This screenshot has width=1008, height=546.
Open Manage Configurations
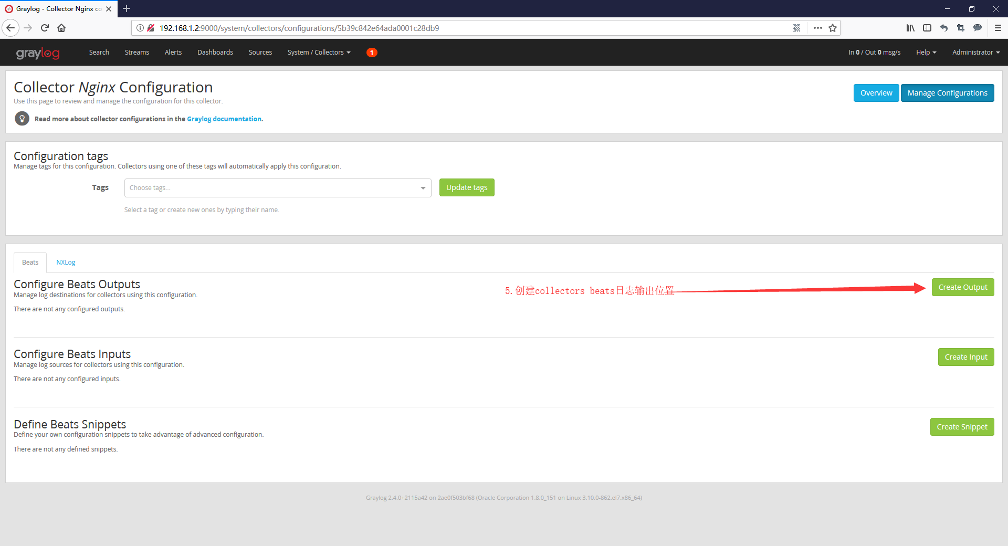point(948,93)
